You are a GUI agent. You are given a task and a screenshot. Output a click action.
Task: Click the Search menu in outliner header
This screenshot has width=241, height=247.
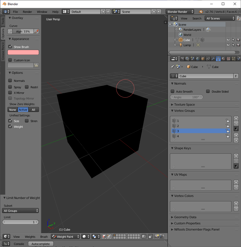(x=197, y=18)
